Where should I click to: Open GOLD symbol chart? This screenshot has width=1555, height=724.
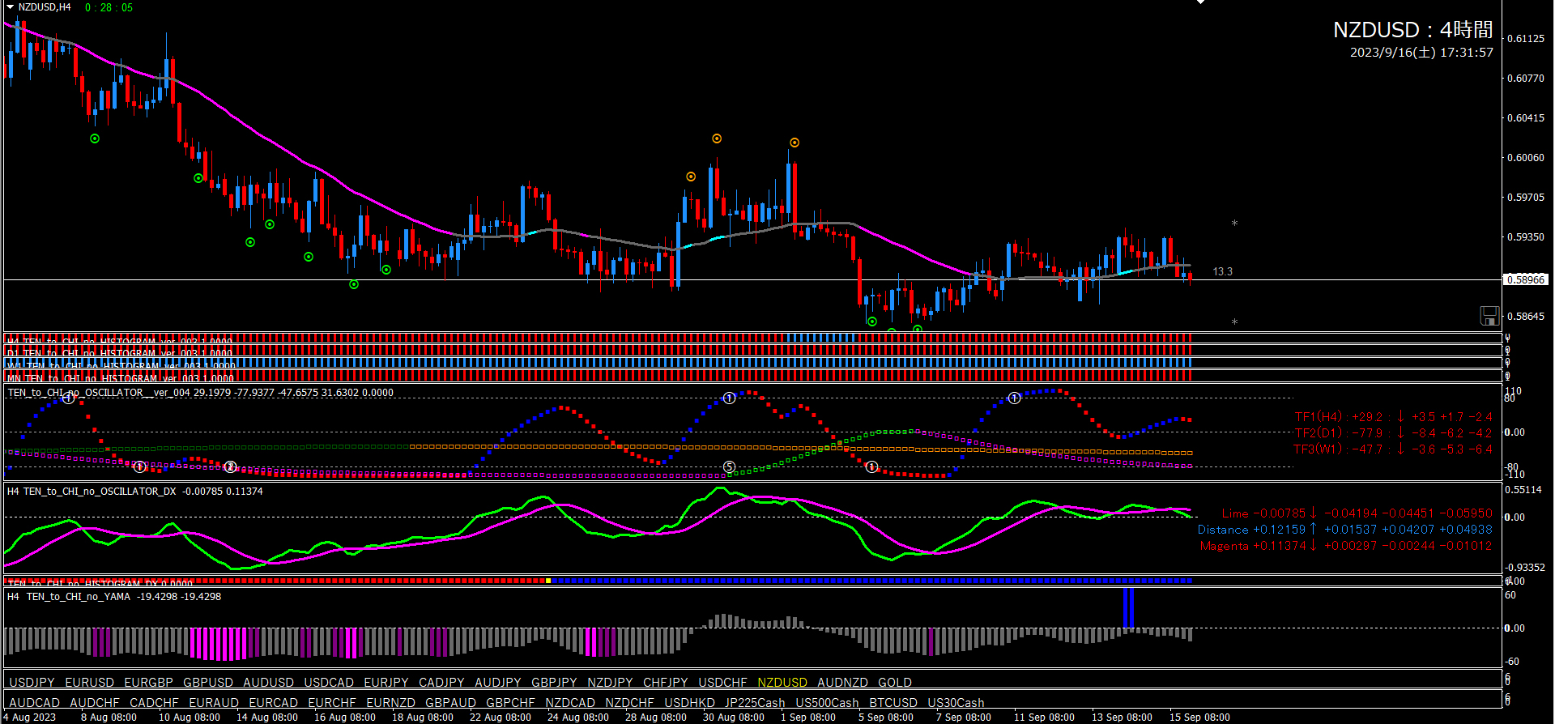895,683
